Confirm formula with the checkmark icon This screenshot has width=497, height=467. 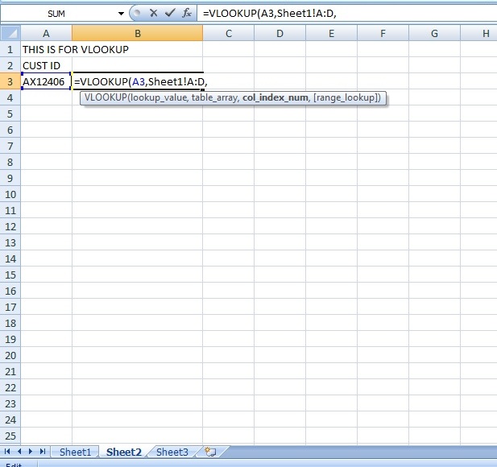(x=170, y=14)
